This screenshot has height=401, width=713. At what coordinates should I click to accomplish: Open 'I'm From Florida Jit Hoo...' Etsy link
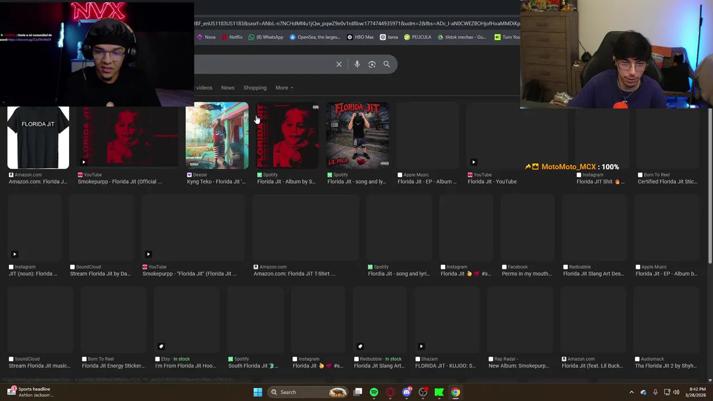click(x=185, y=366)
